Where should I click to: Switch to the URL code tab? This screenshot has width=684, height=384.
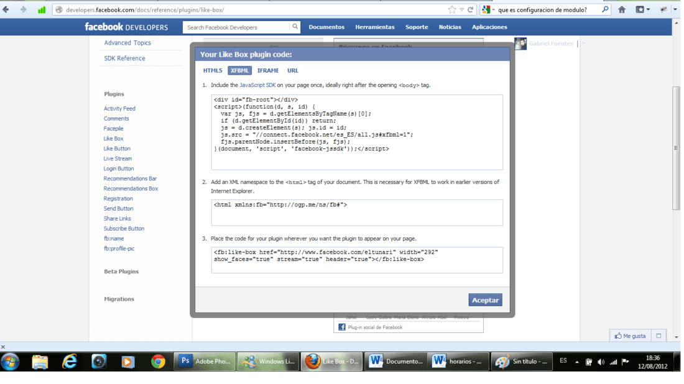click(x=293, y=71)
